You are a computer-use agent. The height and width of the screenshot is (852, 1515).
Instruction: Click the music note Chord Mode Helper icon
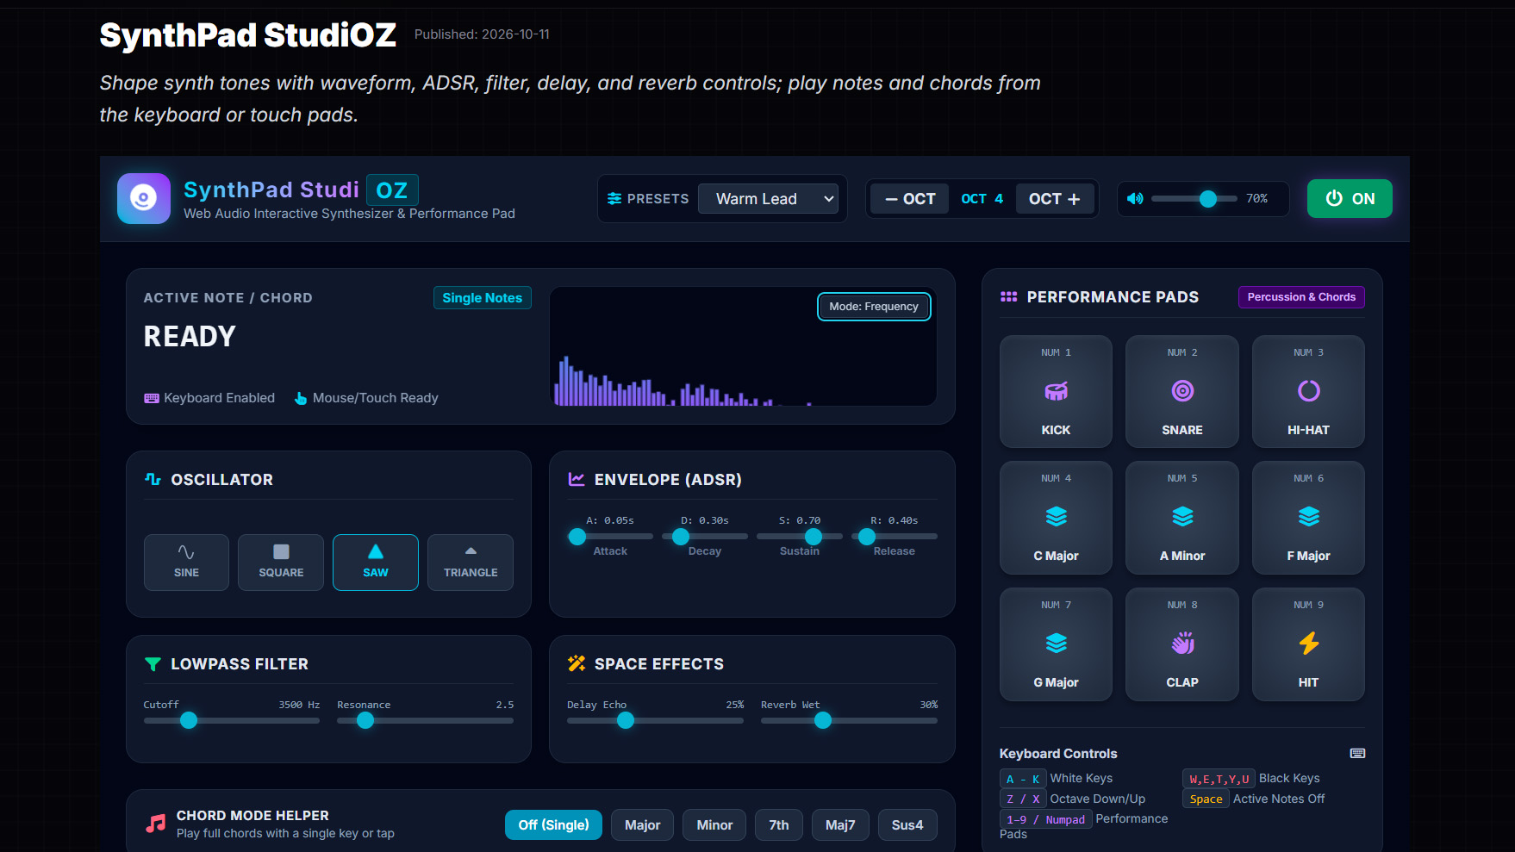click(156, 824)
